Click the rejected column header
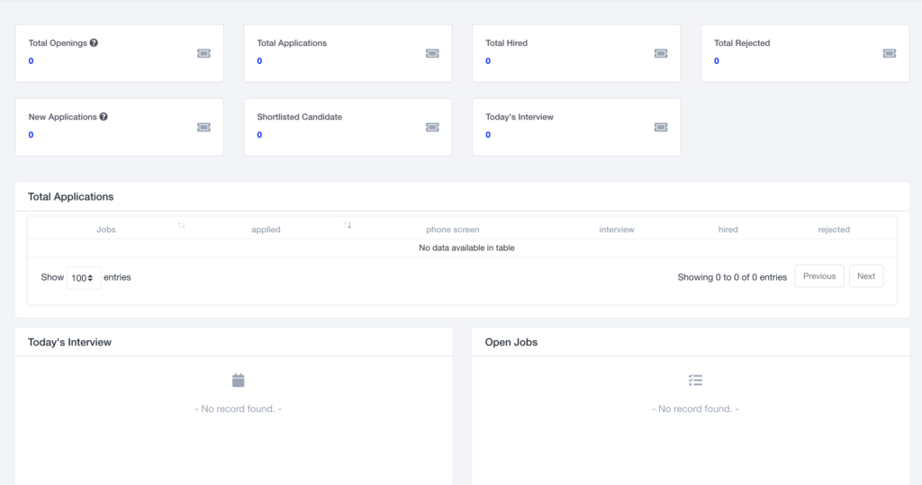 tap(834, 229)
